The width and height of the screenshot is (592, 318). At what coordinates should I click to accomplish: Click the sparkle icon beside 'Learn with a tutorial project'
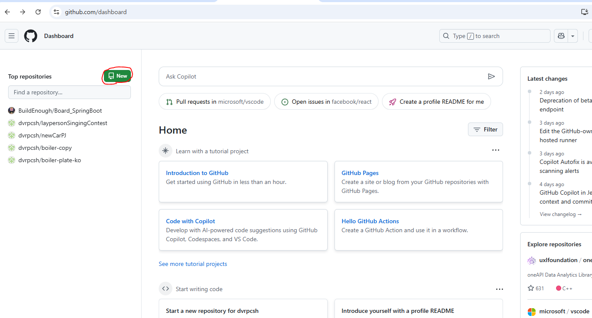(166, 151)
